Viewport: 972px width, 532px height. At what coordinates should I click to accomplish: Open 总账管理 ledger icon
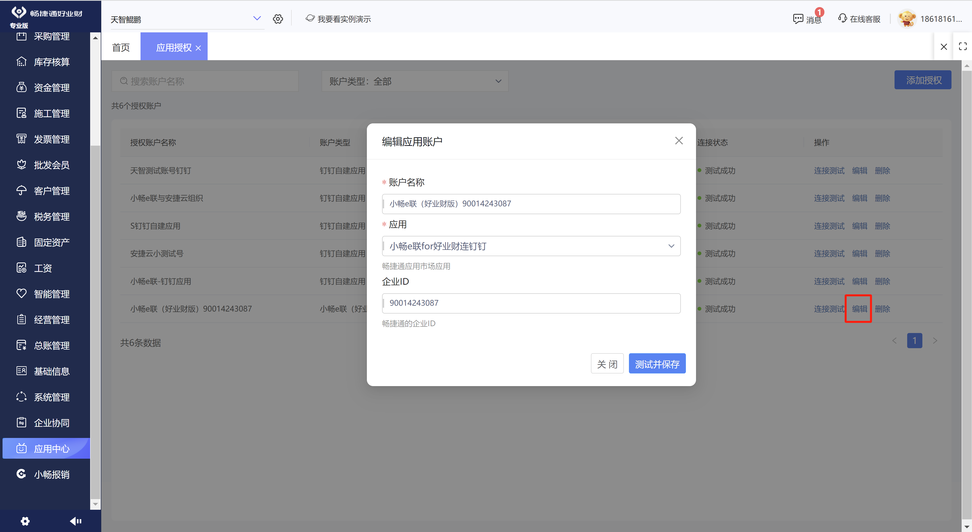click(x=22, y=345)
